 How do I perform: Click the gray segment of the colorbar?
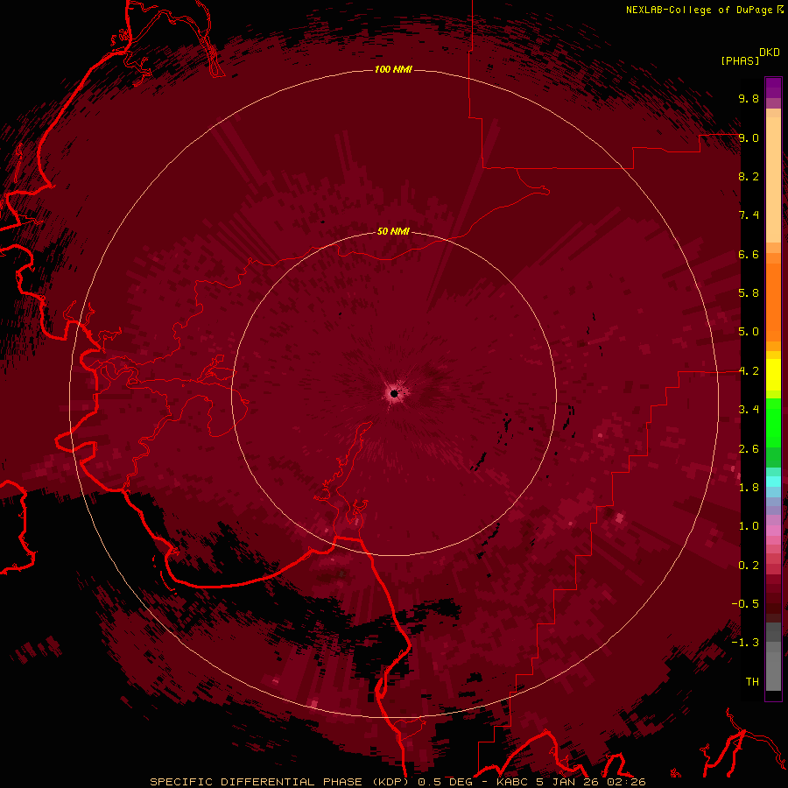[x=773, y=656]
